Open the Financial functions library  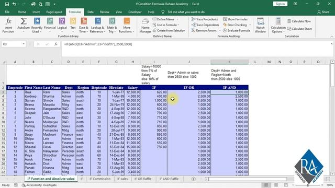point(50,26)
